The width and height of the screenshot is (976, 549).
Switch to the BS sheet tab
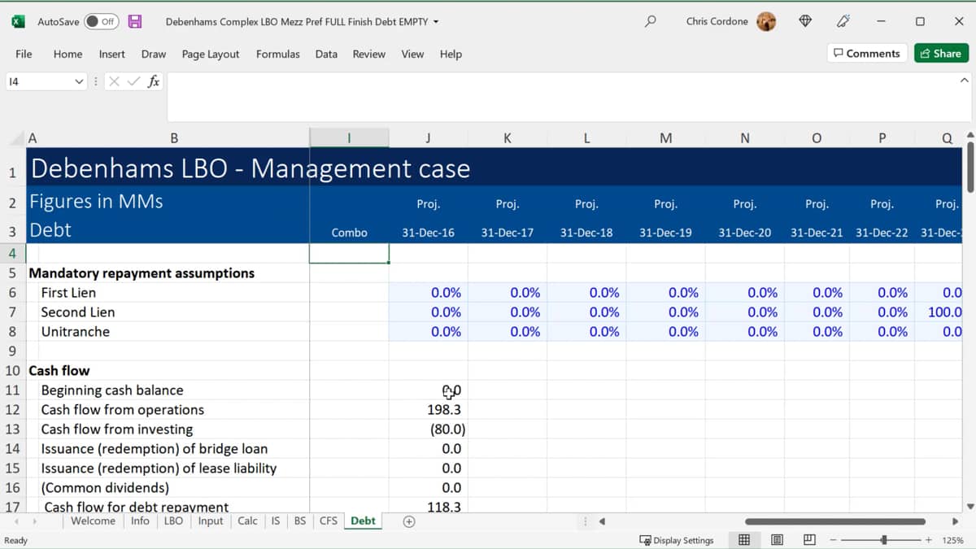pyautogui.click(x=300, y=521)
